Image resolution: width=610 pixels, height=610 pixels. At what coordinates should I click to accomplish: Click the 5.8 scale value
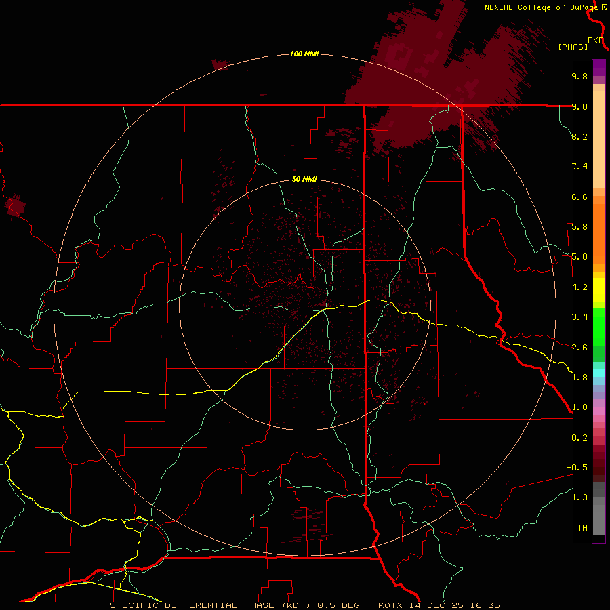579,227
